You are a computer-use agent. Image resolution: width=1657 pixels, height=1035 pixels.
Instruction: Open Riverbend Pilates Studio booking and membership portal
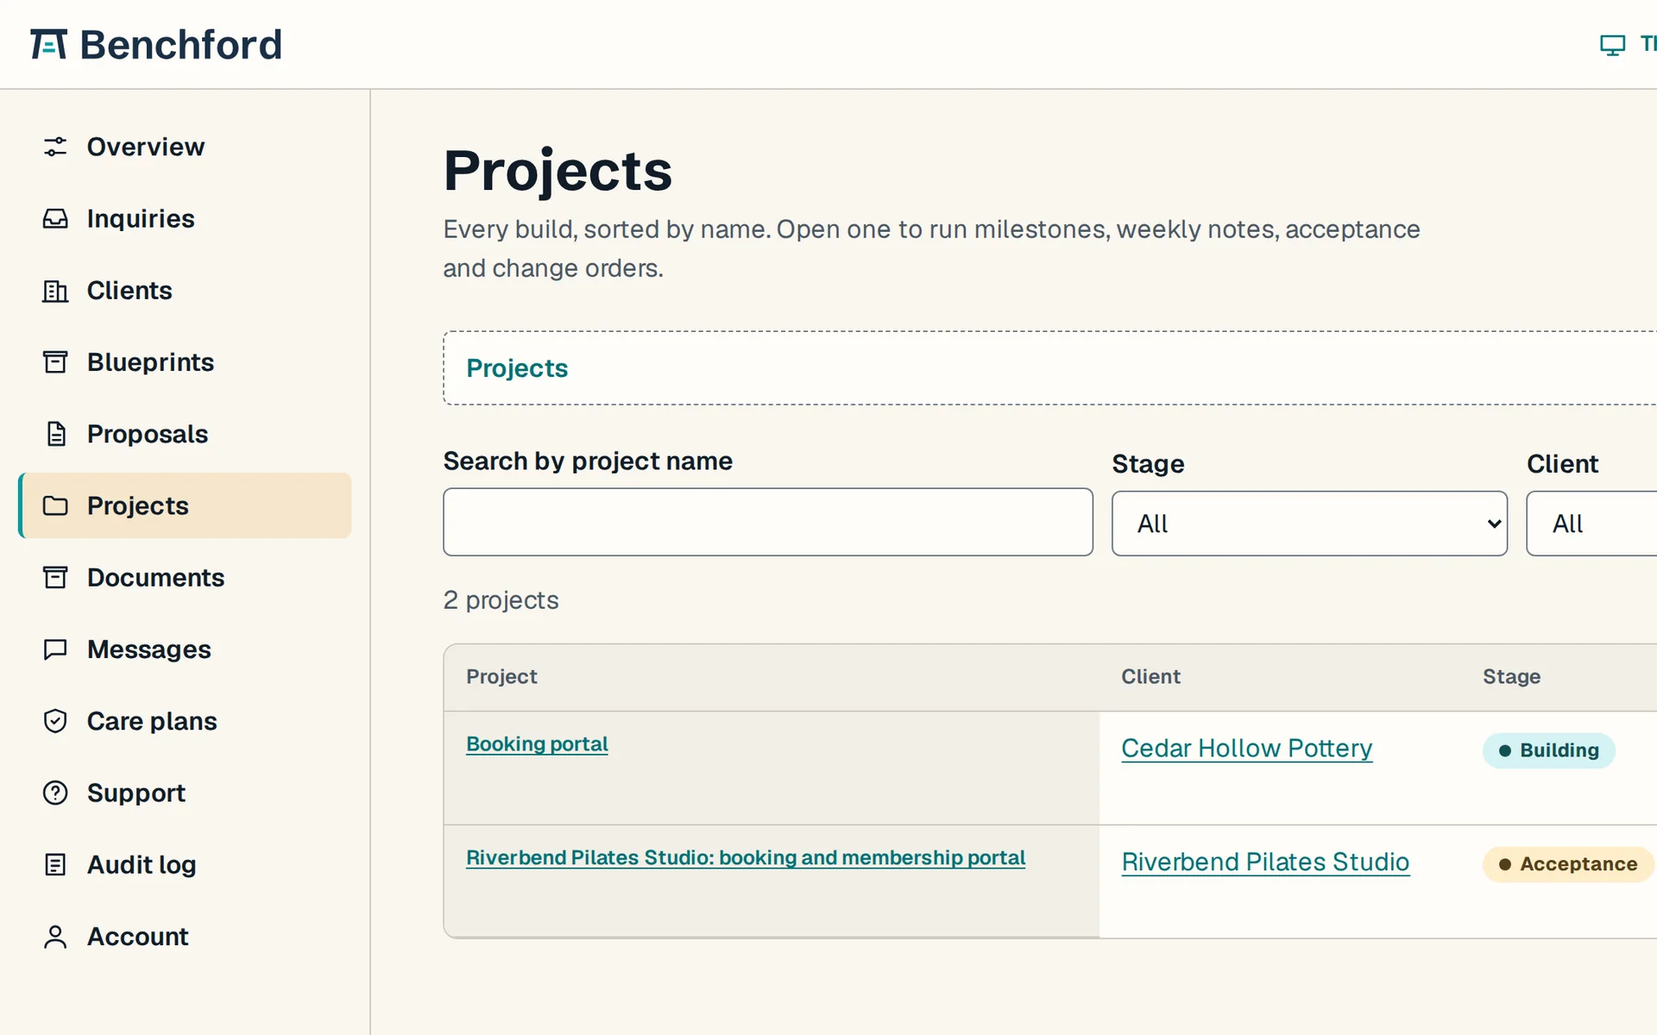point(746,858)
